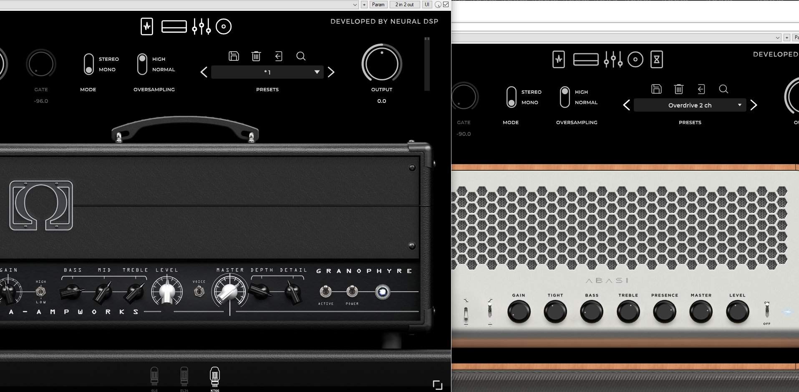Image resolution: width=799 pixels, height=392 pixels.
Task: Save the preset in Granophyre window
Action: click(x=234, y=56)
